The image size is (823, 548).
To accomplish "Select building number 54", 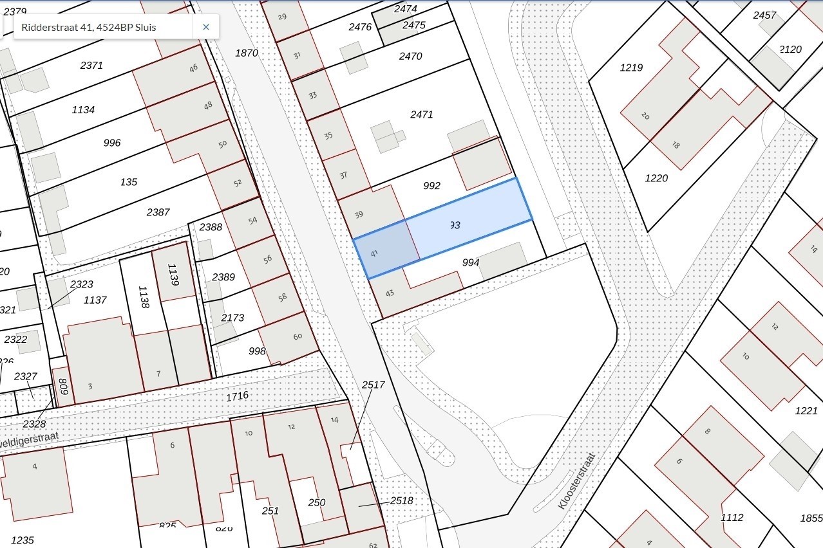I will click(x=252, y=221).
